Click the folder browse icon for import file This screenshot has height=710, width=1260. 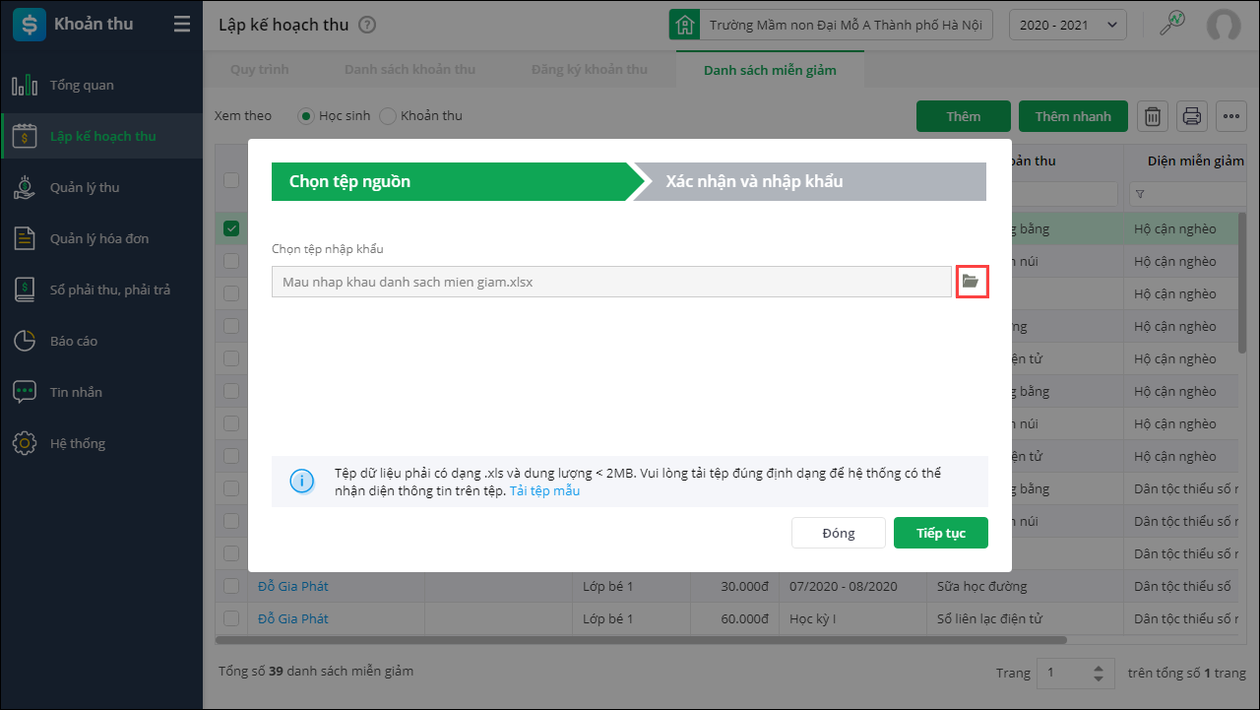pos(972,282)
